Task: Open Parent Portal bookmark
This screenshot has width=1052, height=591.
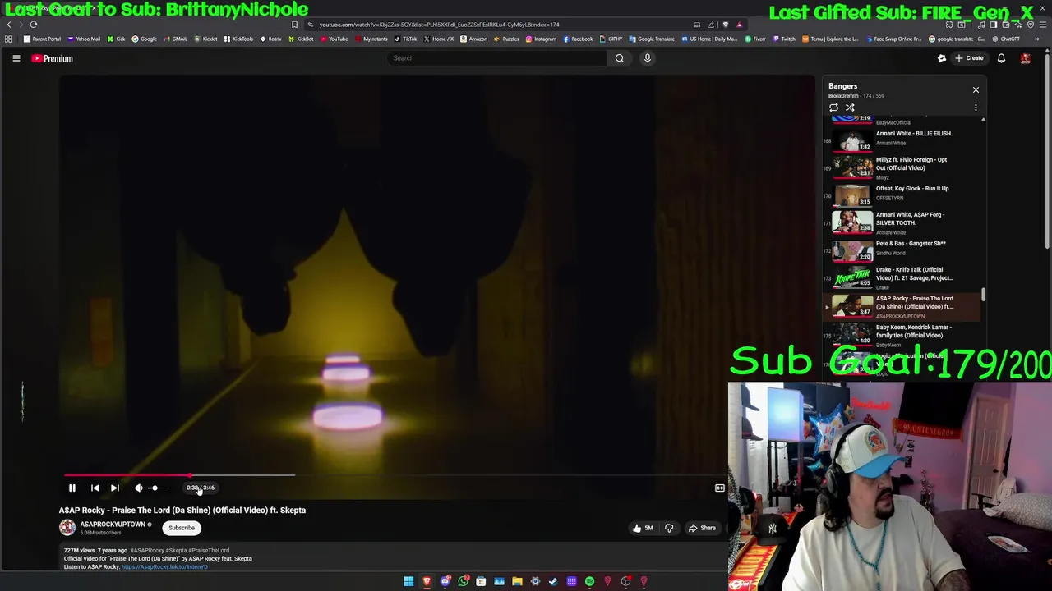Action: (x=43, y=39)
